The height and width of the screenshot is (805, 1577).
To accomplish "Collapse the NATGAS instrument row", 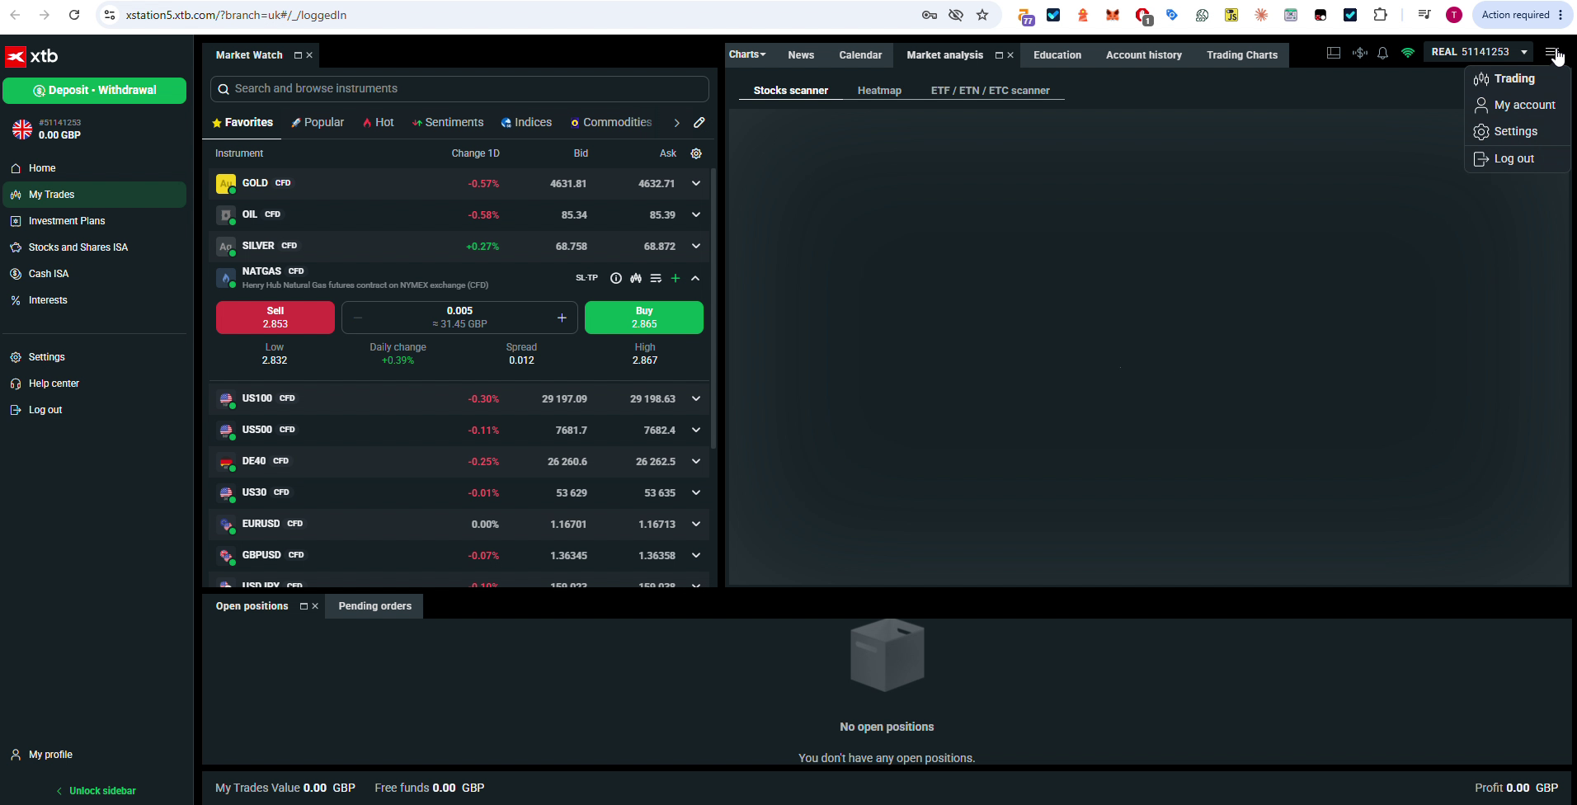I will (x=696, y=278).
